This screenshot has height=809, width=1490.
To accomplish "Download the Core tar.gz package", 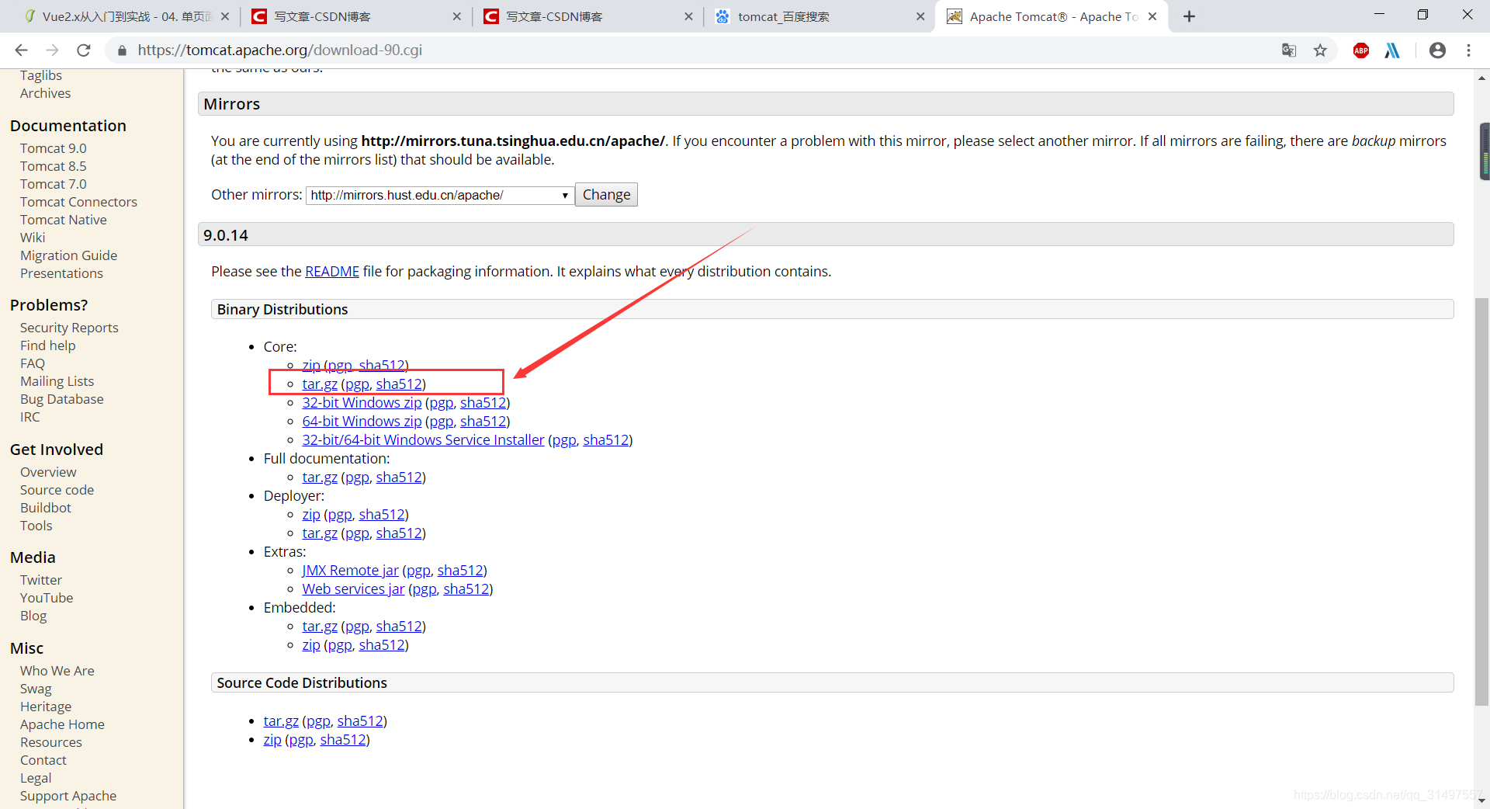I will (x=320, y=384).
